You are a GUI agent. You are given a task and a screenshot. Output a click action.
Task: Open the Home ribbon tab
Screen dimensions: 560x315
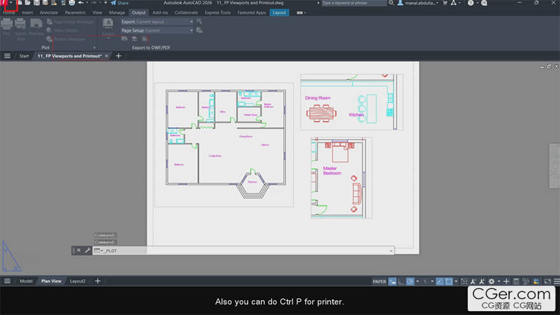click(x=9, y=13)
